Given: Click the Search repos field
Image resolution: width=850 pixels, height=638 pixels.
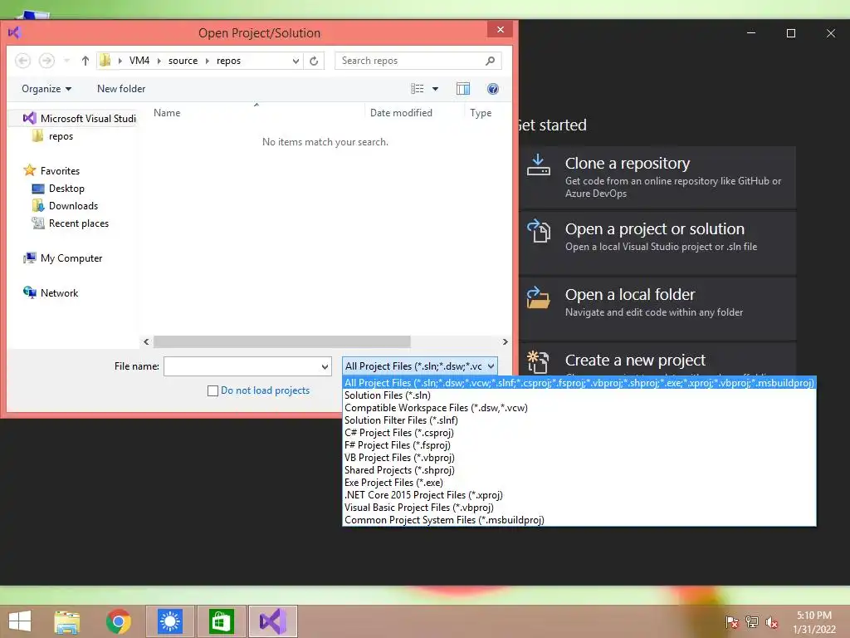Looking at the screenshot, I should click(411, 61).
